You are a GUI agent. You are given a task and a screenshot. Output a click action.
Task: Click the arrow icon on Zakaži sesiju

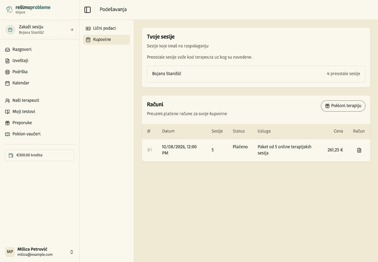[72, 30]
